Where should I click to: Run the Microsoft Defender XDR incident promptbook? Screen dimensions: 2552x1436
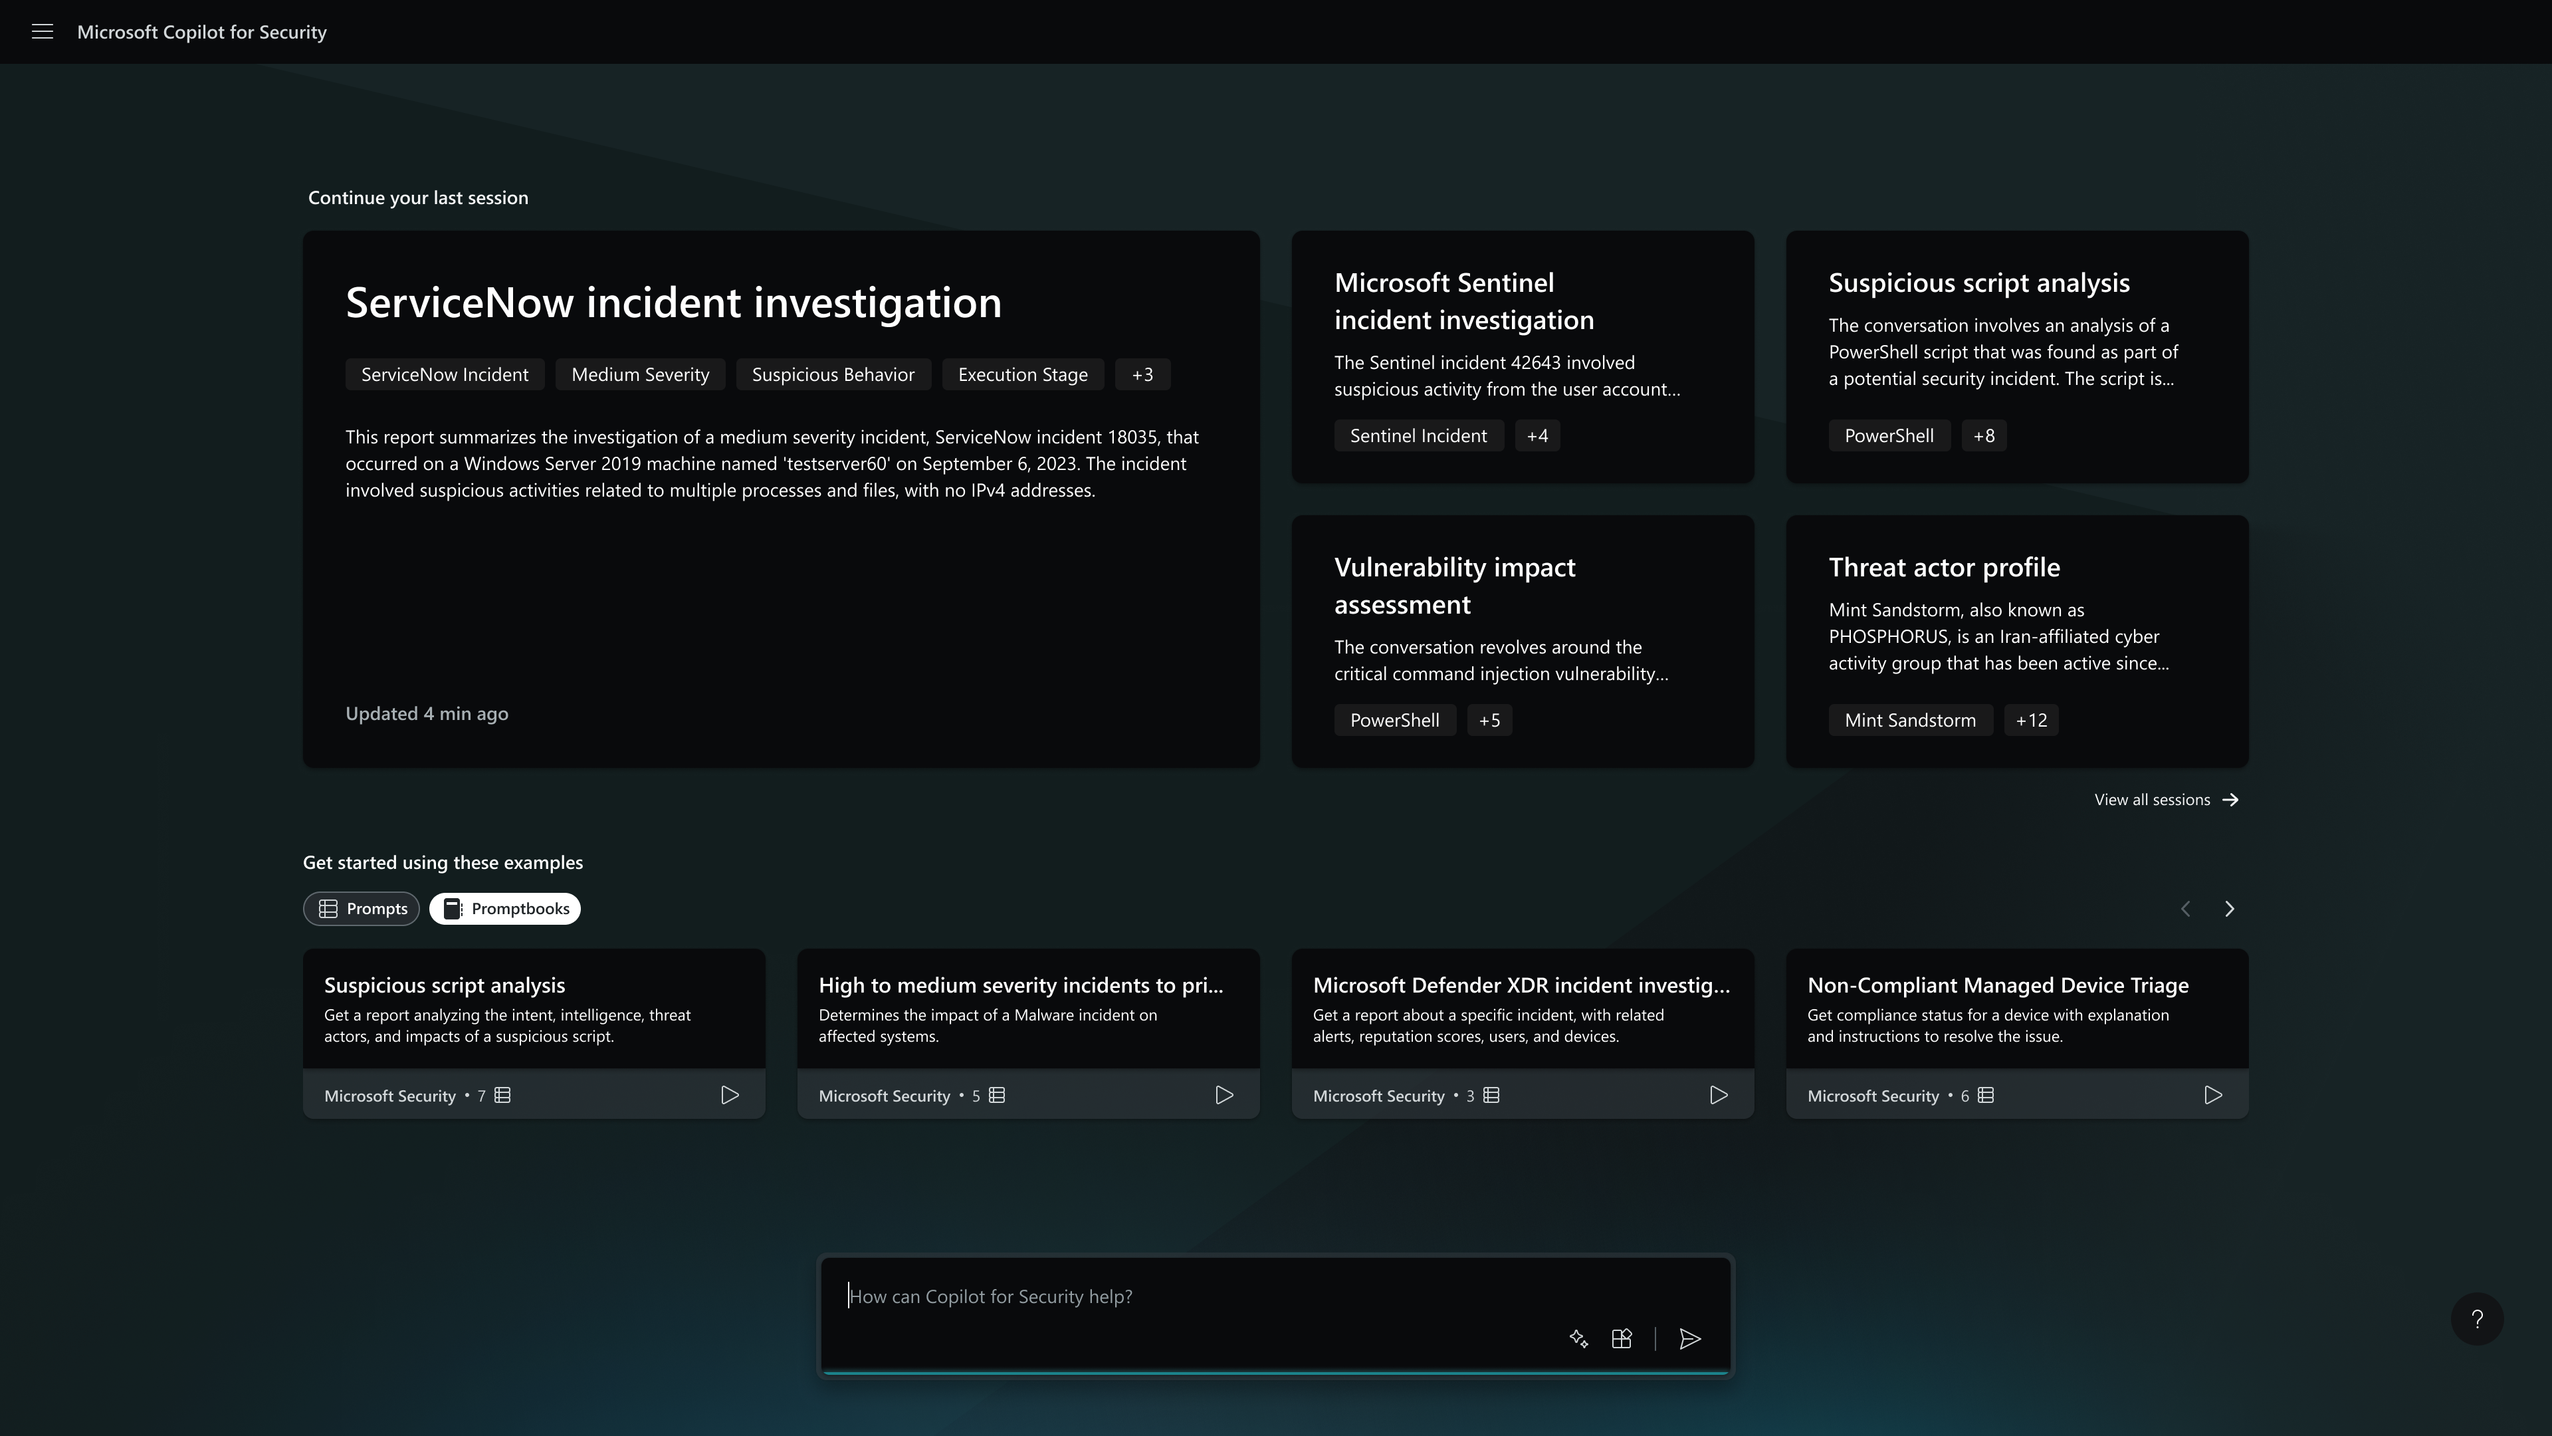click(x=1718, y=1095)
